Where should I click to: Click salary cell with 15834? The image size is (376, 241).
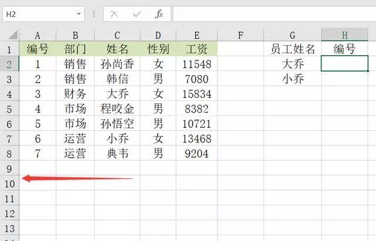[x=196, y=94]
